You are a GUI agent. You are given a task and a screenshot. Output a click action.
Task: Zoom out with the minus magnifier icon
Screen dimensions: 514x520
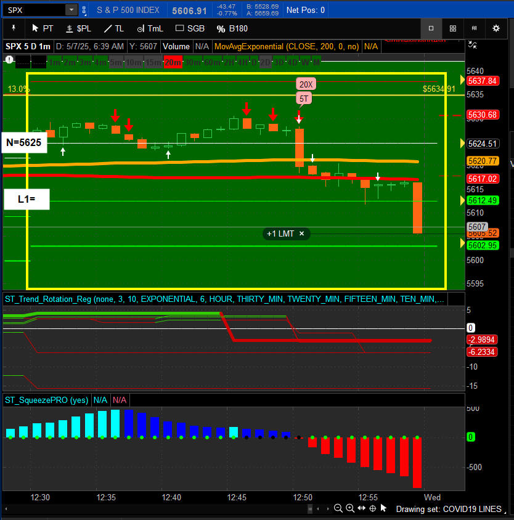(338, 508)
